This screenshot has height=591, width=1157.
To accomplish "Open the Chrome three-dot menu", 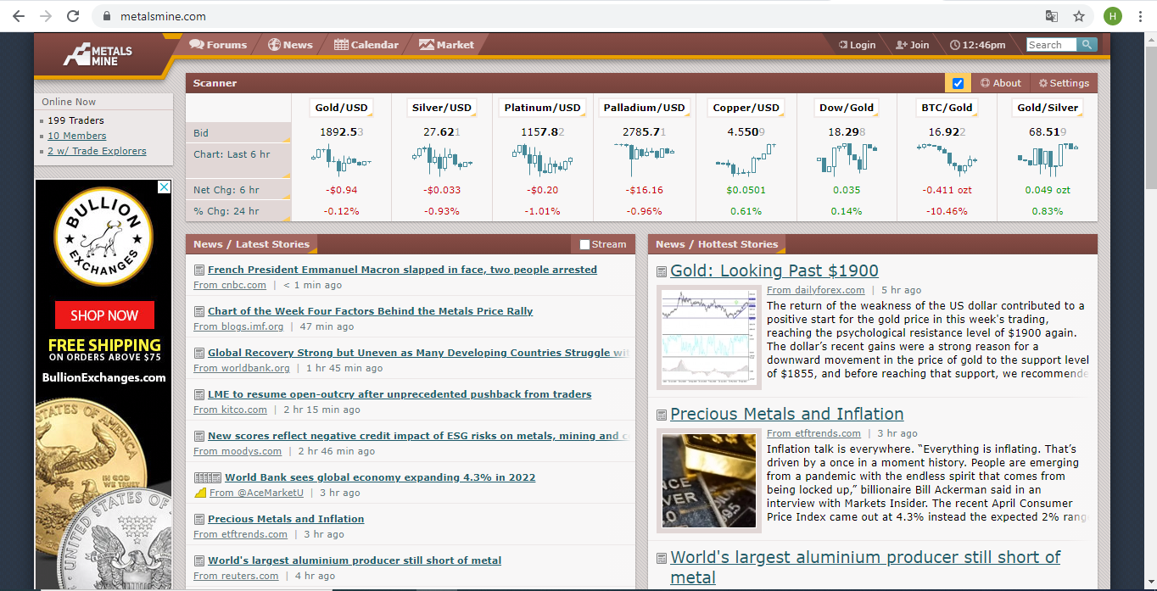I will pos(1140,16).
